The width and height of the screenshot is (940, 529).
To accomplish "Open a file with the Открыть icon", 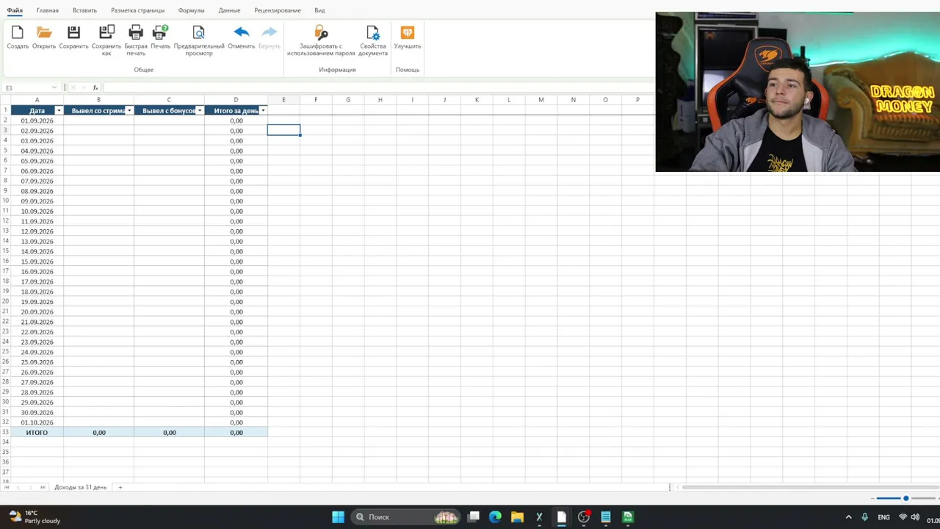I will [x=44, y=33].
